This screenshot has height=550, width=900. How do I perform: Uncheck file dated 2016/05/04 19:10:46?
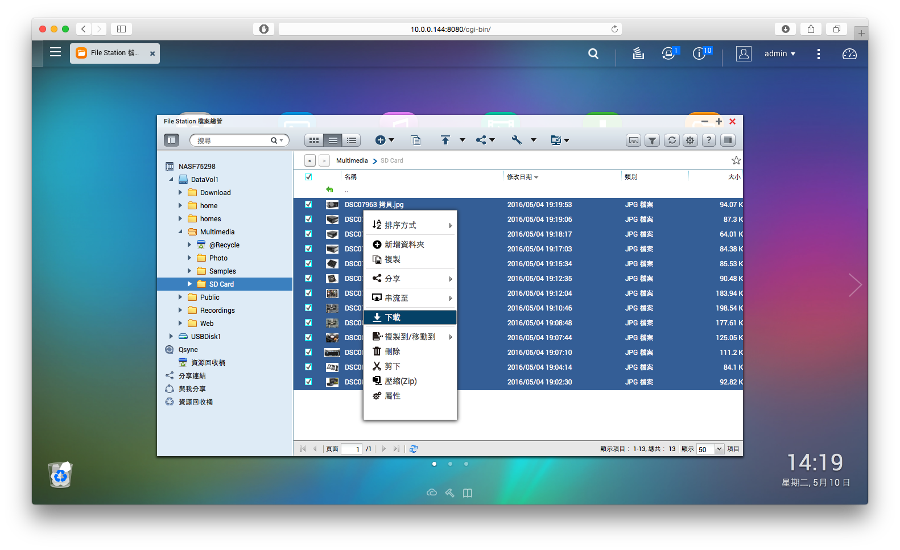pyautogui.click(x=308, y=308)
